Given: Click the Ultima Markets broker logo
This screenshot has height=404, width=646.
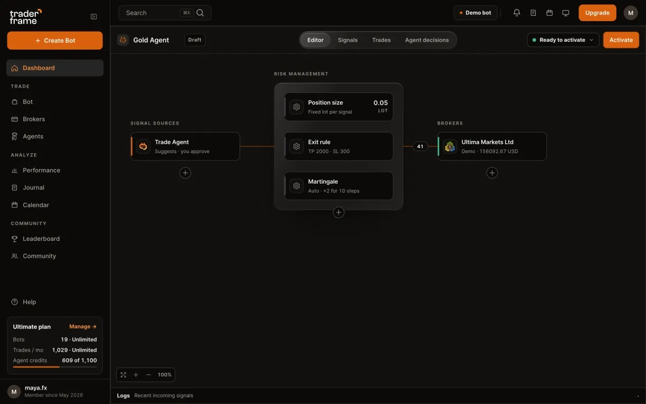Looking at the screenshot, I should (450, 146).
